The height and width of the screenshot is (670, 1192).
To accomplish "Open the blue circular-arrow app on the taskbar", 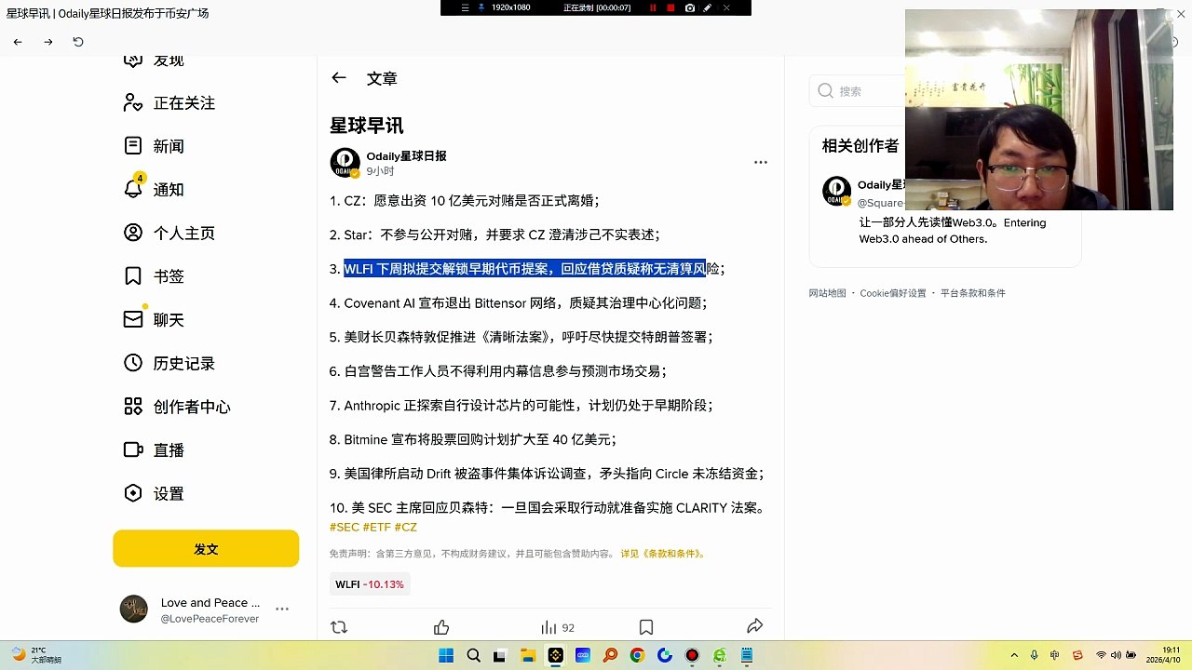I will coord(665,656).
